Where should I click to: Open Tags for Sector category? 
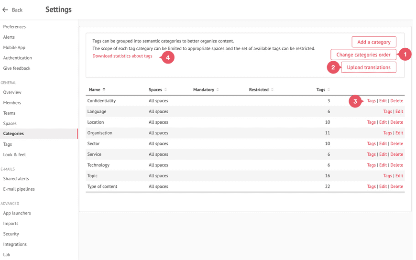[x=371, y=143]
